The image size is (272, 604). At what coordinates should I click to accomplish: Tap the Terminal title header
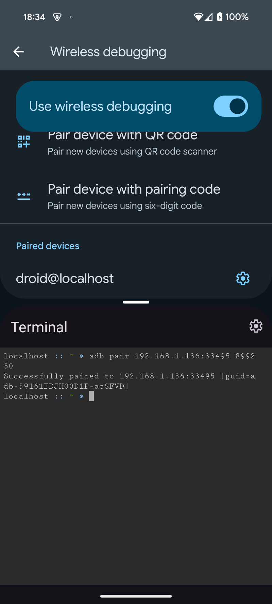click(39, 327)
